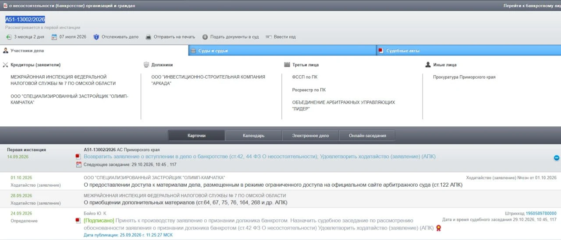Click the plus icon for Подать документы в суд
The image size is (561, 240).
[x=205, y=37]
